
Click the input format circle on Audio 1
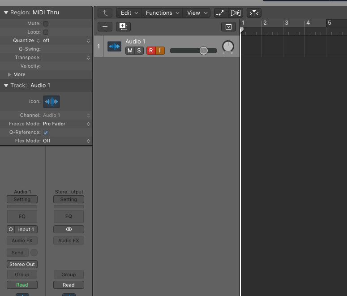(11, 229)
